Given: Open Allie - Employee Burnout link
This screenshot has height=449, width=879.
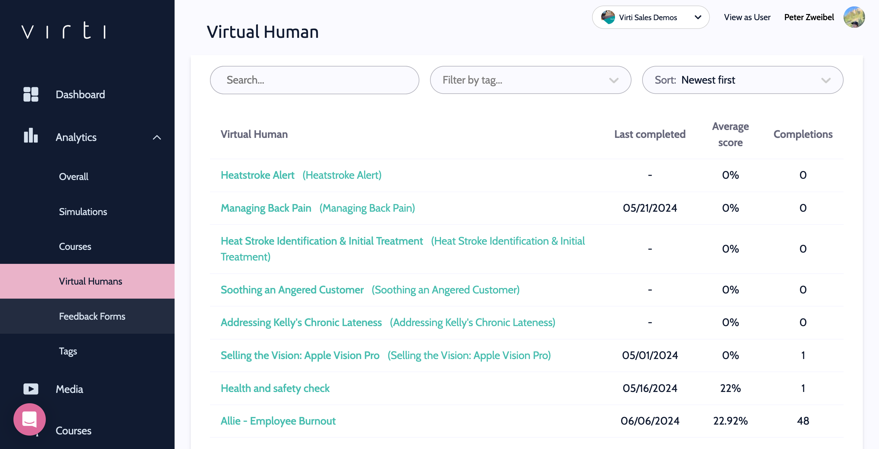Looking at the screenshot, I should (278, 421).
